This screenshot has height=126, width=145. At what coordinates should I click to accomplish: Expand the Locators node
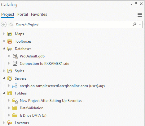coord(4,123)
